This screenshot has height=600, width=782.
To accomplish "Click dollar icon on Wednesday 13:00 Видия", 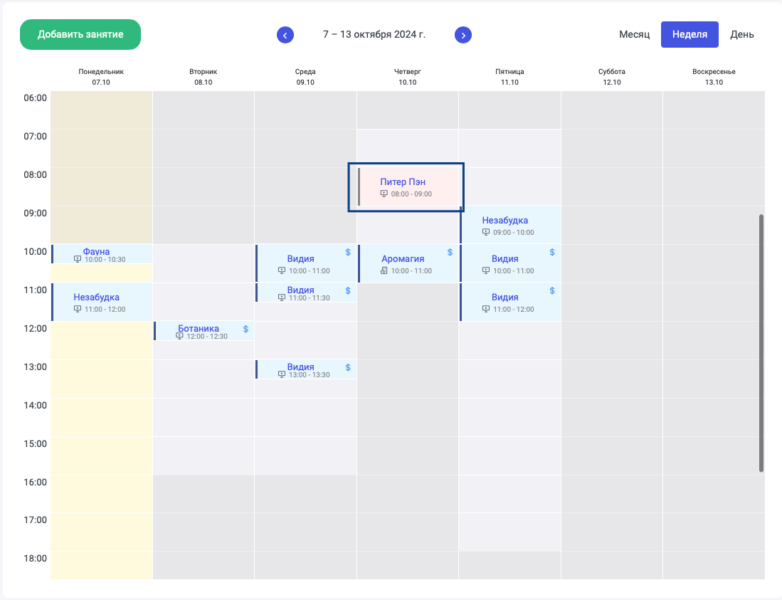I will [348, 367].
